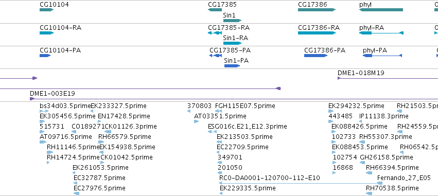
Task: Click the ESG016c.E21_E12.3prime EST label
Action: pyautogui.click(x=248, y=127)
